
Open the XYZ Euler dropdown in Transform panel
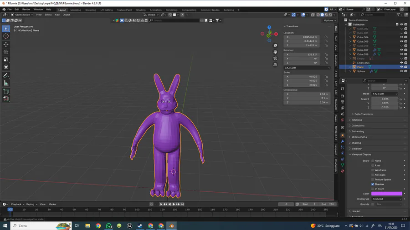[x=307, y=68]
